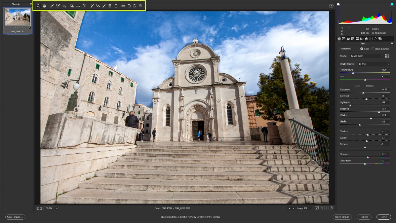Open the Transform tool
Image resolution: width=396 pixels, height=223 pixels.
(x=84, y=6)
